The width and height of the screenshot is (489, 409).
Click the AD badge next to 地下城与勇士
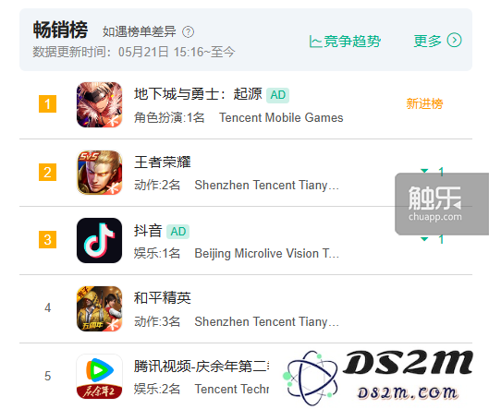pos(277,95)
